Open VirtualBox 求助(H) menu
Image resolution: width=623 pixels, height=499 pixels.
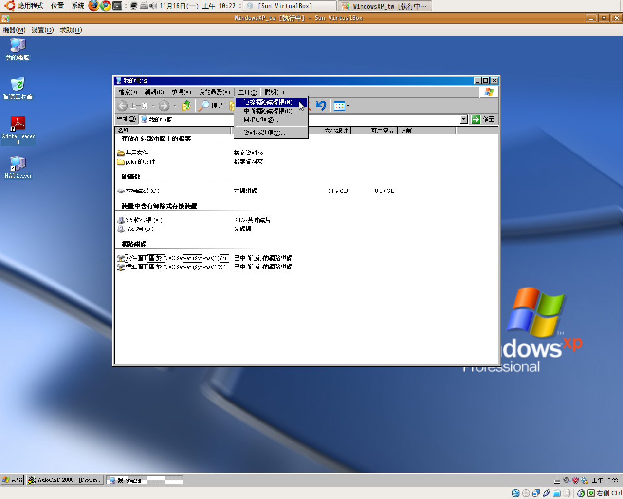tap(71, 30)
